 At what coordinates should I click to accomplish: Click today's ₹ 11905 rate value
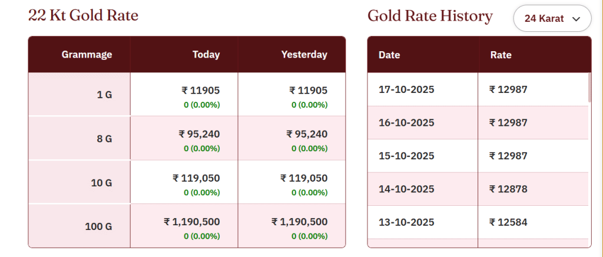point(201,90)
